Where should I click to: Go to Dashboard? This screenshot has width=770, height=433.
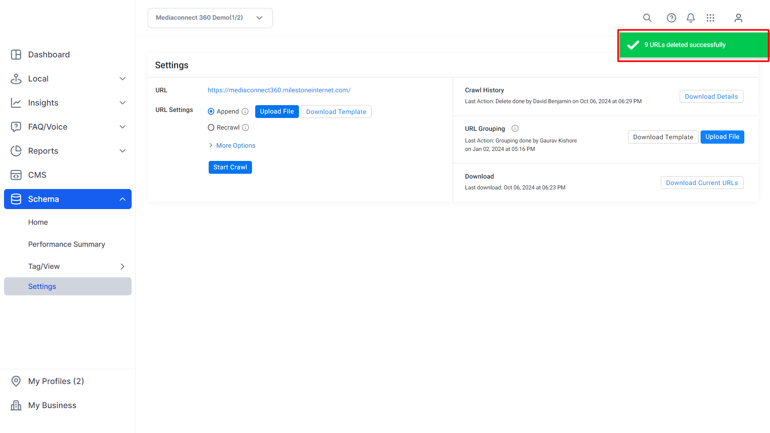[49, 55]
